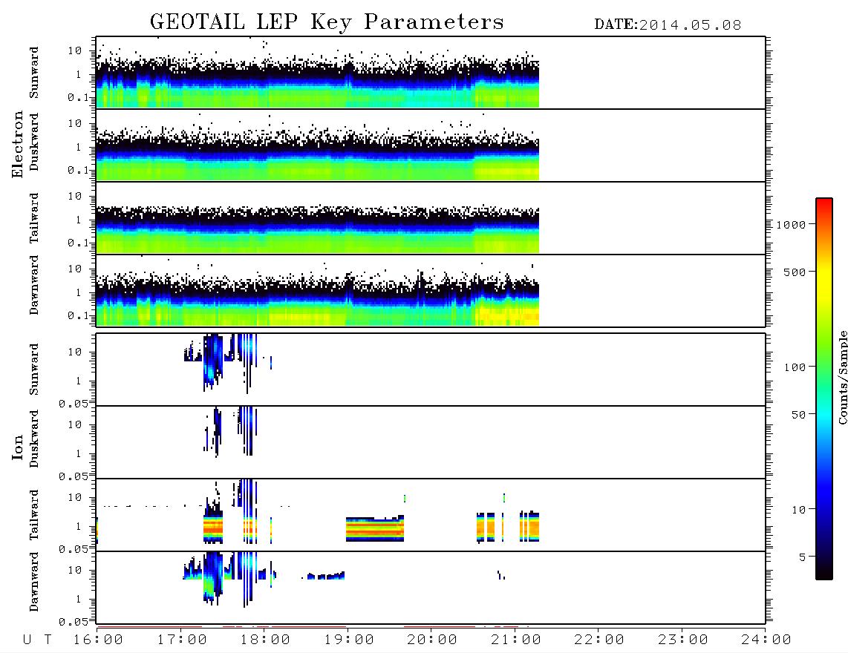Click the Ion "Dawnward" panel label

click(34, 582)
